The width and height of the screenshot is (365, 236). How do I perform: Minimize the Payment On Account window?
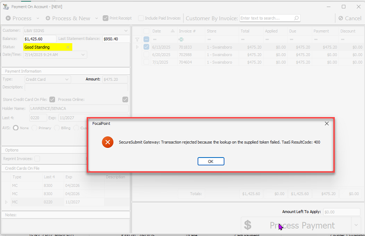point(328,7)
